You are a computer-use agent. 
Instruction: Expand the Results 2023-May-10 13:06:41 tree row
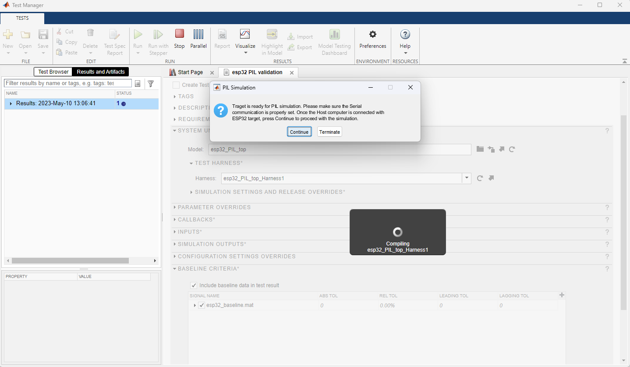pyautogui.click(x=11, y=103)
